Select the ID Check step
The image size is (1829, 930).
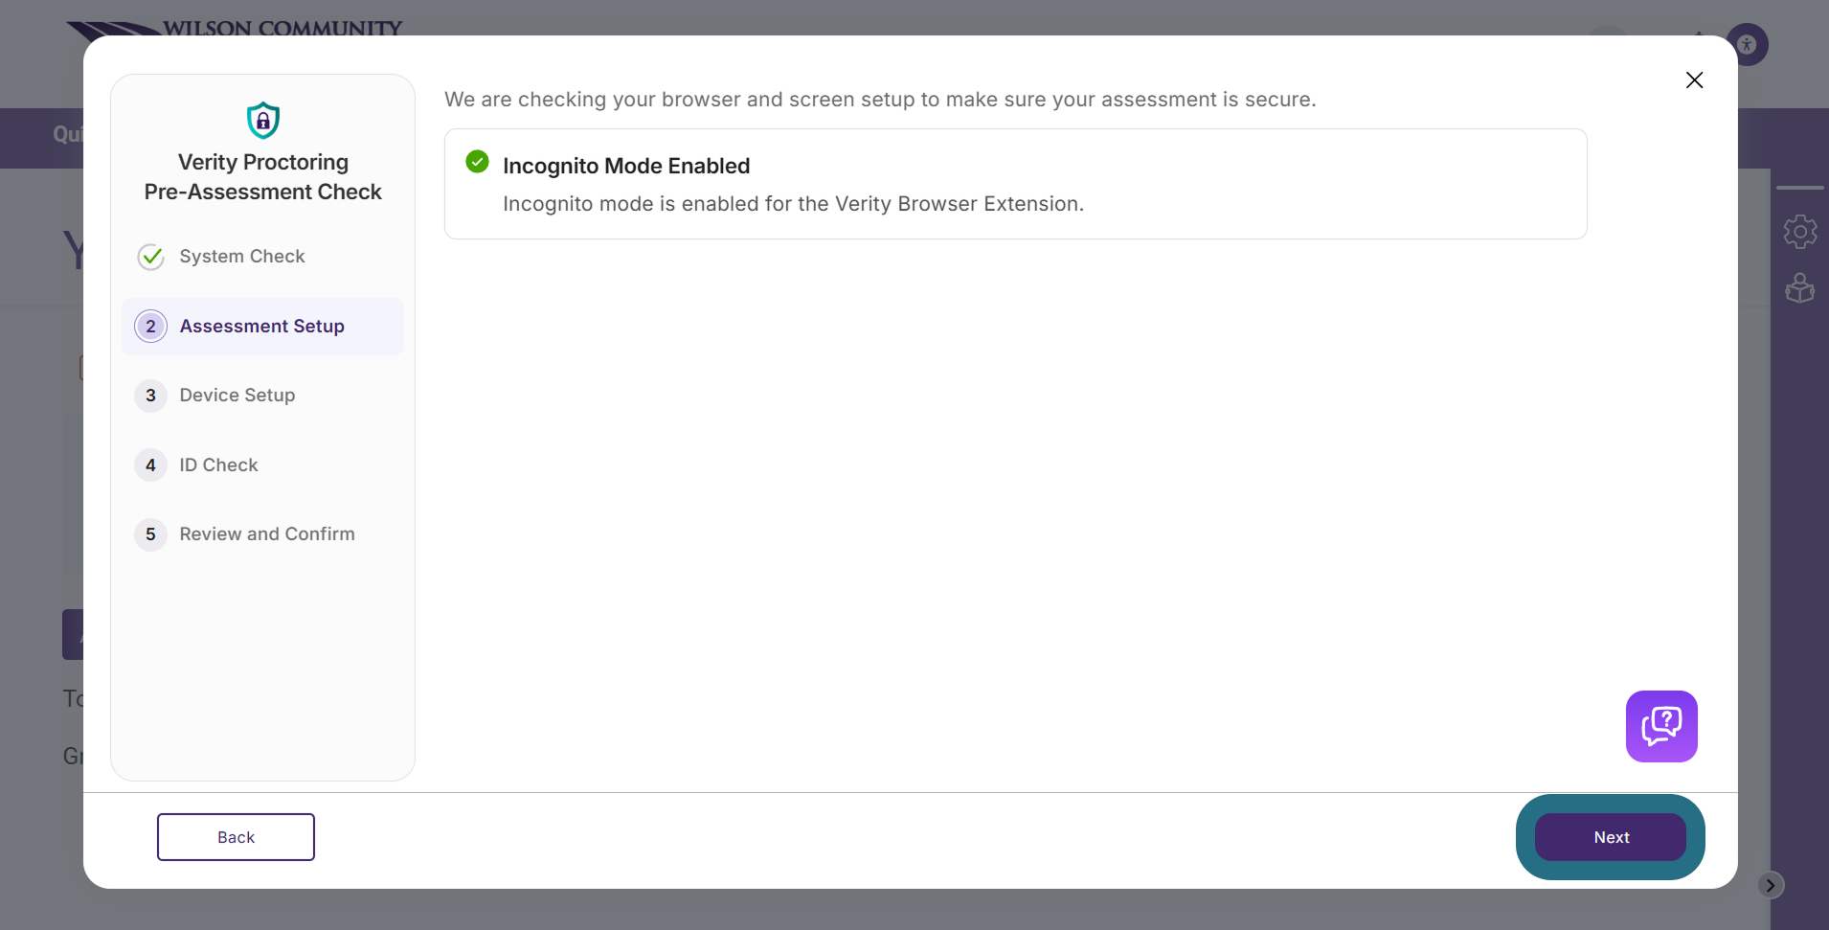[x=262, y=465]
